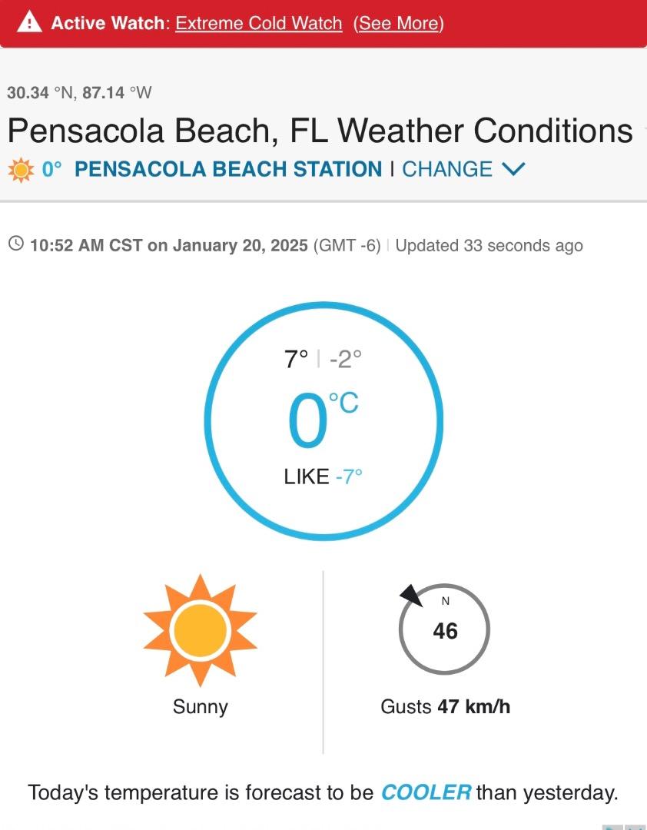Select the Pensacola Beach Station link
The height and width of the screenshot is (830, 647).
coord(228,169)
